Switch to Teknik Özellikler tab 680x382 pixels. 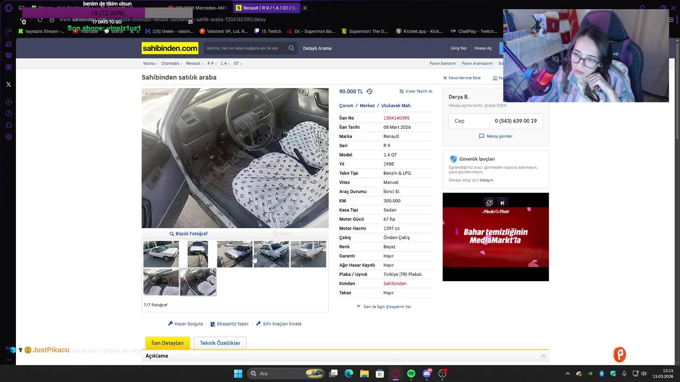(x=220, y=343)
